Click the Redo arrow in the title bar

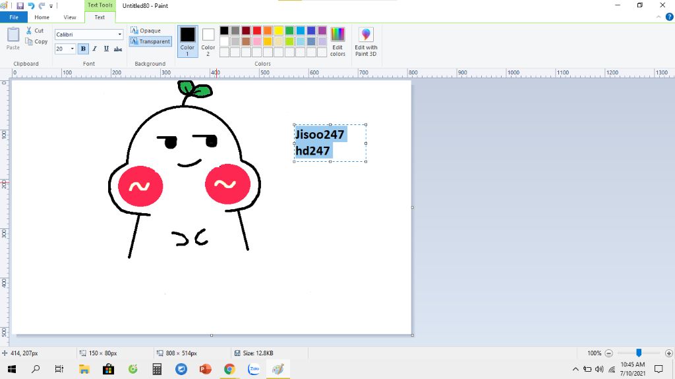[x=42, y=6]
